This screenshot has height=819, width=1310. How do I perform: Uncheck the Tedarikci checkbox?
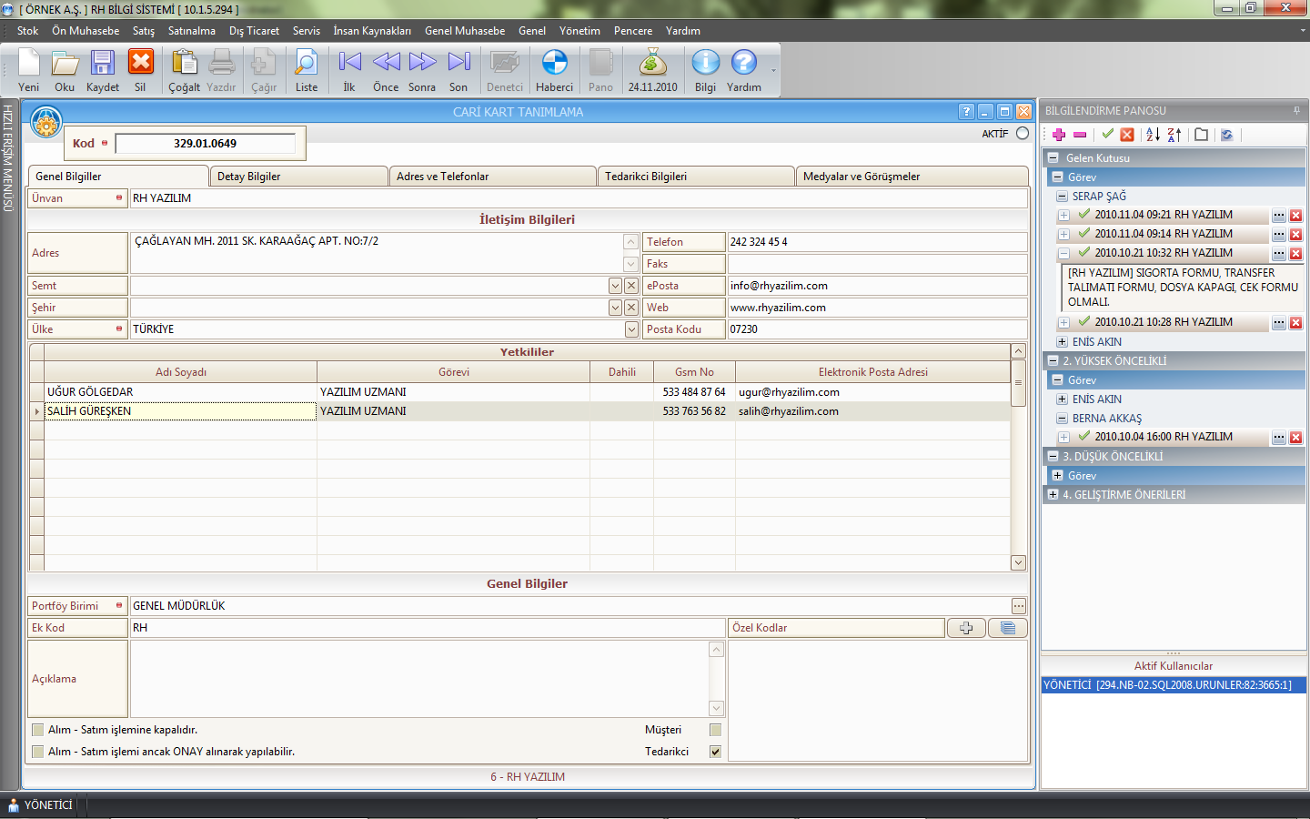[x=715, y=752]
